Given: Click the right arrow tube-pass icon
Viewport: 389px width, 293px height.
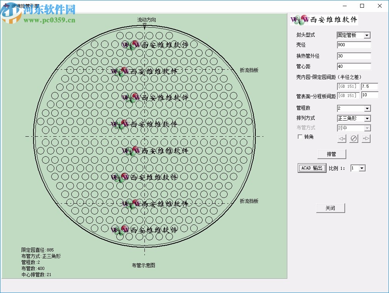Looking at the screenshot, I should 366,138.
